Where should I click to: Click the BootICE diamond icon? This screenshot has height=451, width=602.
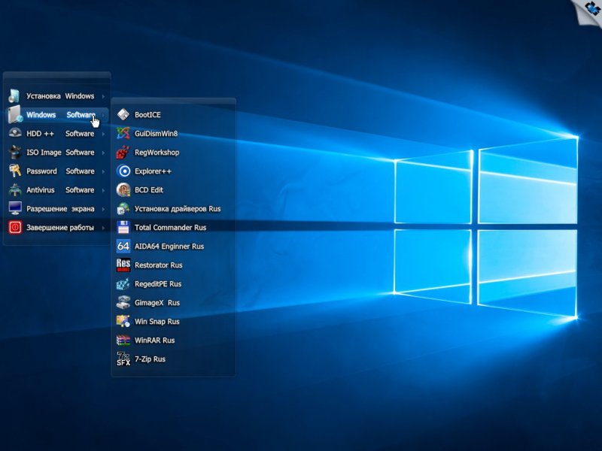point(123,114)
